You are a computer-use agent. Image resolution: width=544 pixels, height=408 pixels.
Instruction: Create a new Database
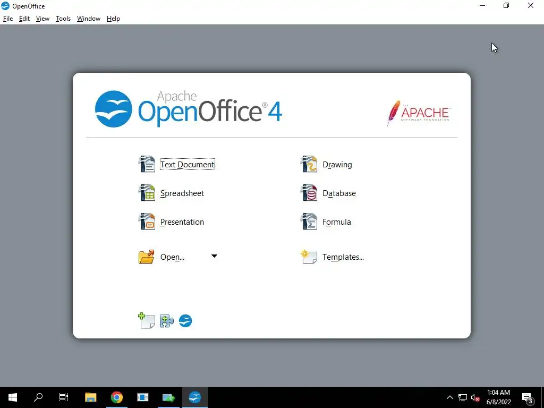coord(339,193)
